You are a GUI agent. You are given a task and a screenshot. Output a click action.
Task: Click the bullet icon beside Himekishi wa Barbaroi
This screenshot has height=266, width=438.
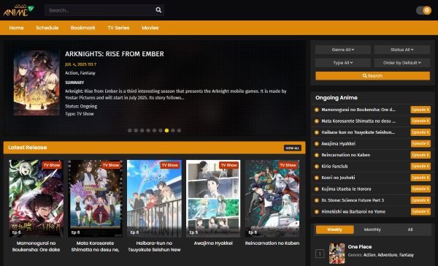pyautogui.click(x=317, y=212)
